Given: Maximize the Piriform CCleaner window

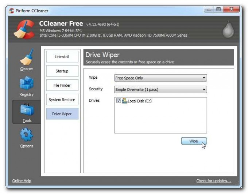Looking at the screenshot, I should point(218,9).
